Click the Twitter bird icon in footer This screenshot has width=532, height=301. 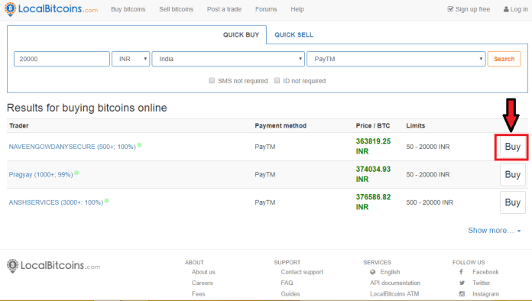(462, 283)
